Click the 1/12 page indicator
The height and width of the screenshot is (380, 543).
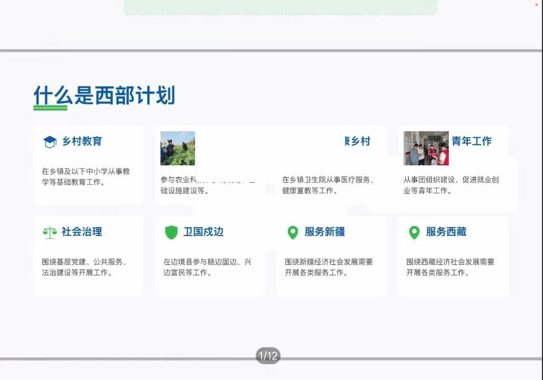[268, 356]
